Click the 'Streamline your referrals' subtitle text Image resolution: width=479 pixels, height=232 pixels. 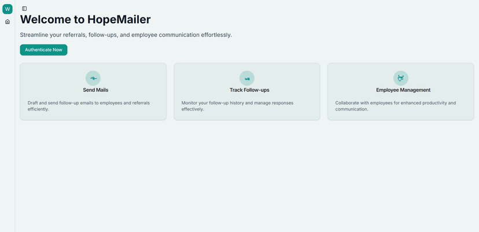click(x=126, y=35)
